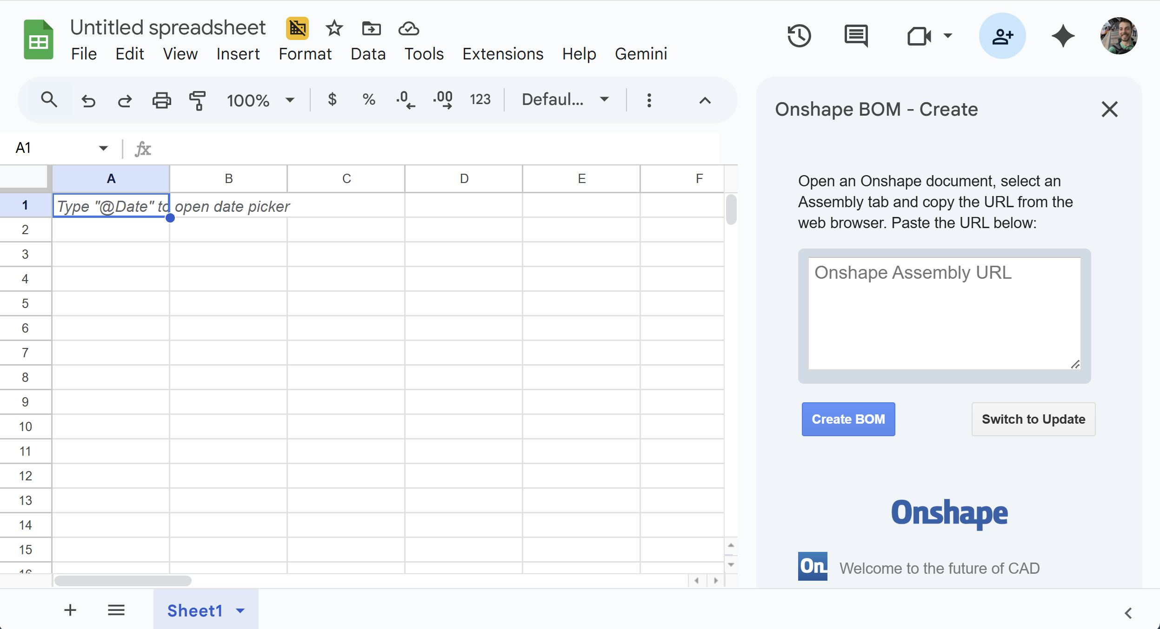
Task: Click the undo arrow icon
Action: pyautogui.click(x=88, y=100)
